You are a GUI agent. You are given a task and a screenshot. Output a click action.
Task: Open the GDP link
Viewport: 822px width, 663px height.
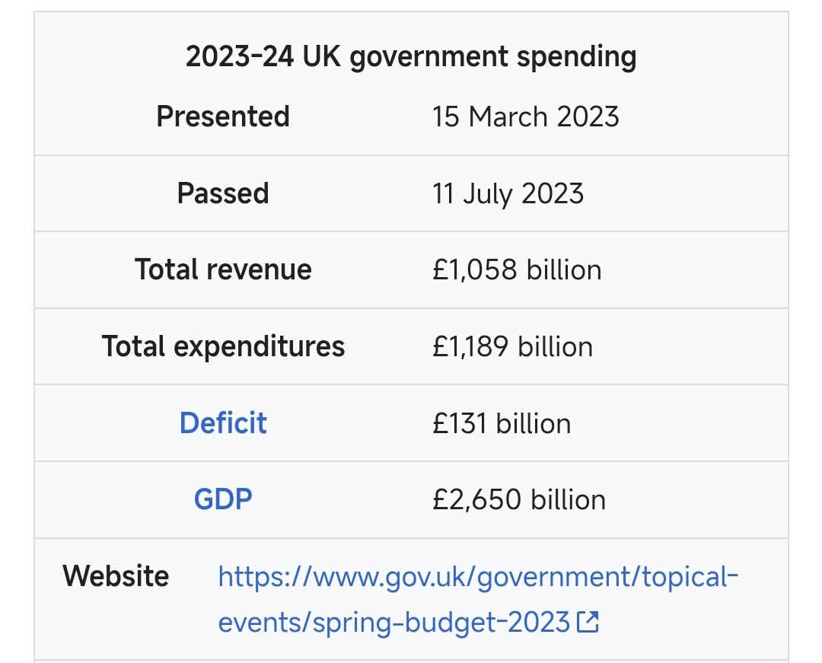click(x=223, y=499)
